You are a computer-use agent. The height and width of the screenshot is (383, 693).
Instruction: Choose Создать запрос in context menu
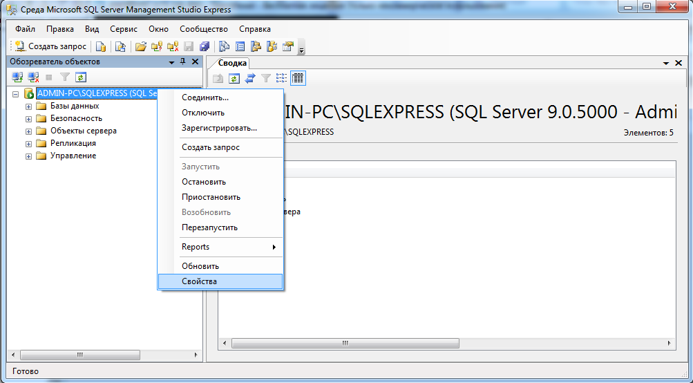pos(220,147)
